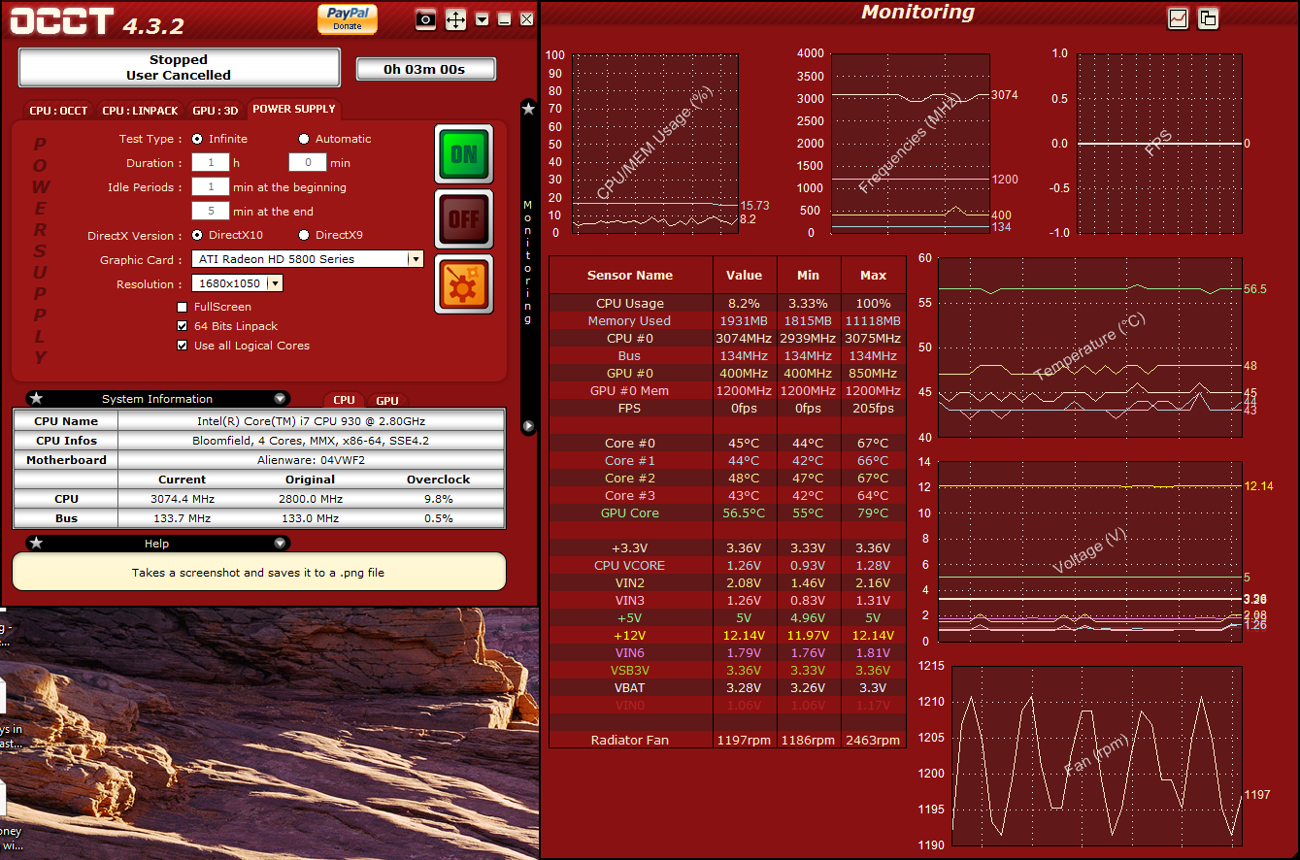Click the 'Stopped User Cancelled' status box

(x=179, y=68)
